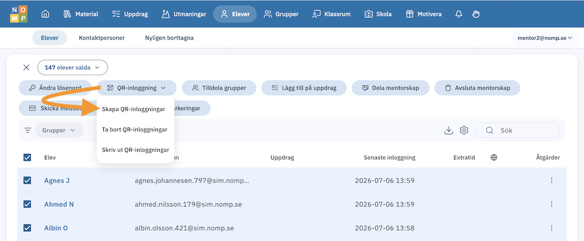
Task: Open actions menu for Agnes J
Action: point(551,180)
